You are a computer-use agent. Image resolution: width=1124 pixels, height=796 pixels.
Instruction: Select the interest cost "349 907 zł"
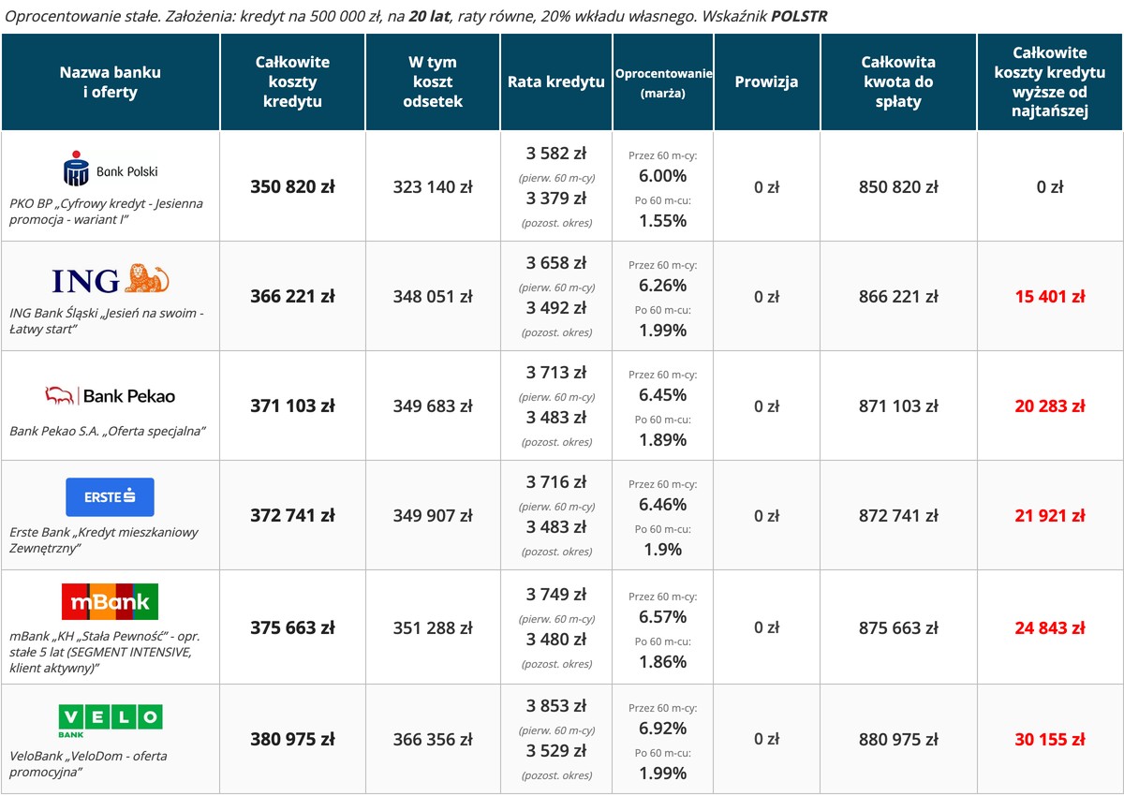coord(433,515)
